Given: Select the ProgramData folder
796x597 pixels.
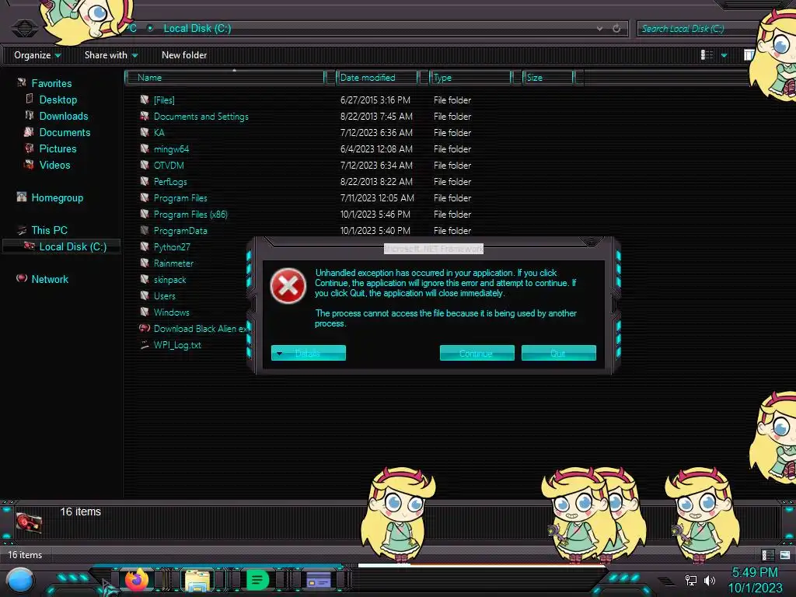Looking at the screenshot, I should pos(180,230).
